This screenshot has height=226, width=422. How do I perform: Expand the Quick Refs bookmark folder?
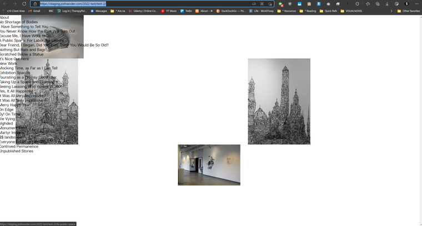point(328,11)
